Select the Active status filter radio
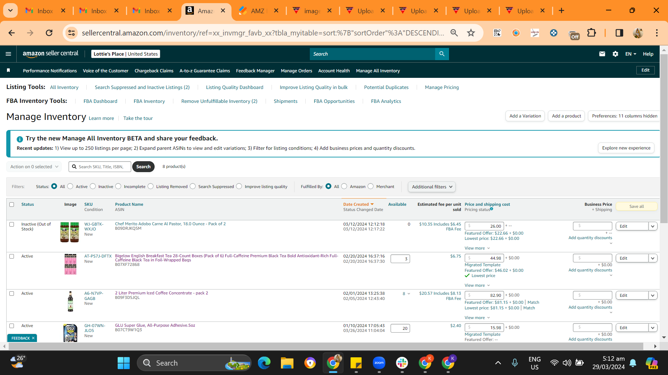 (x=70, y=186)
